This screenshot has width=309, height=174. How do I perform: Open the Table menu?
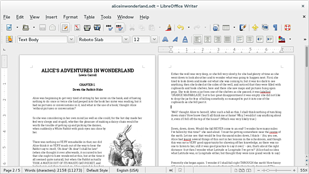pyautogui.click(x=89, y=17)
